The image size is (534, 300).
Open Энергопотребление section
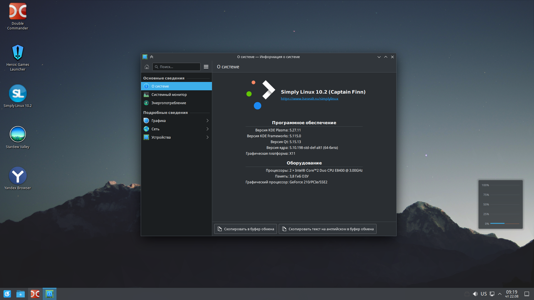click(169, 103)
